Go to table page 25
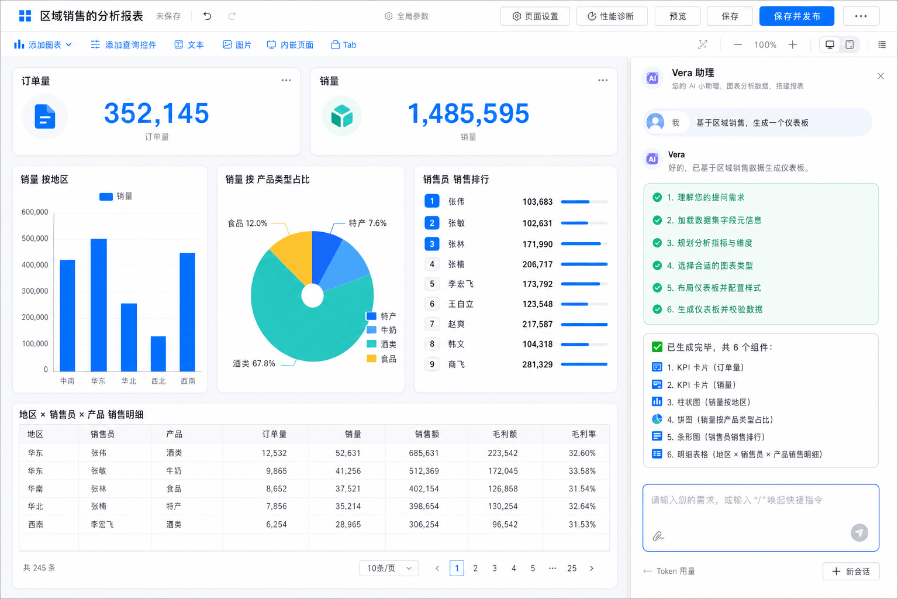This screenshot has width=898, height=599. tap(572, 568)
